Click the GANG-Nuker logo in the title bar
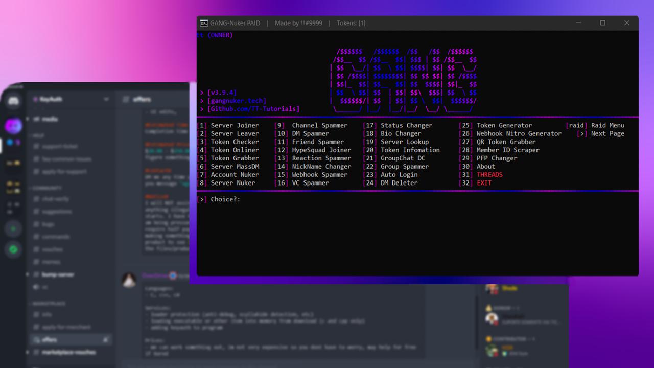The height and width of the screenshot is (368, 654). [204, 23]
